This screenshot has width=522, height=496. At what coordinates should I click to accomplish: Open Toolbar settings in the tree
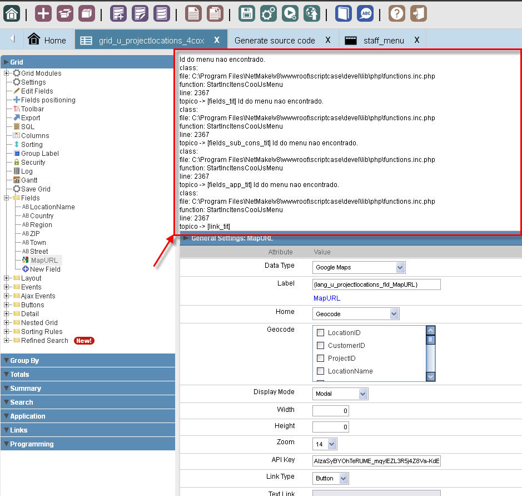point(32,109)
